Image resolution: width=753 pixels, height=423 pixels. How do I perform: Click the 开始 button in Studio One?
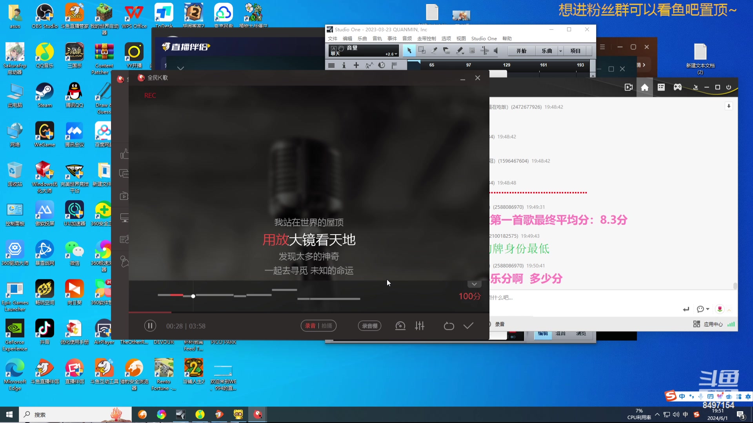pyautogui.click(x=521, y=51)
